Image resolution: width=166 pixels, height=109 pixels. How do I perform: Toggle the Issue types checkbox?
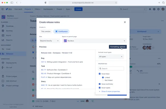(100, 88)
